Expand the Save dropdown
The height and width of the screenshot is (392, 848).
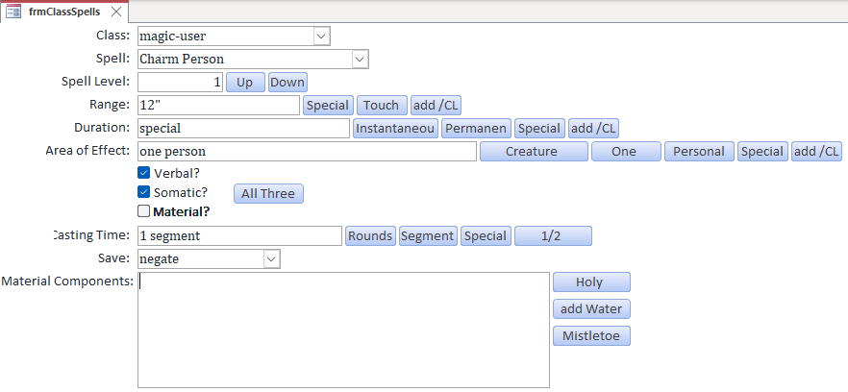coord(271,259)
